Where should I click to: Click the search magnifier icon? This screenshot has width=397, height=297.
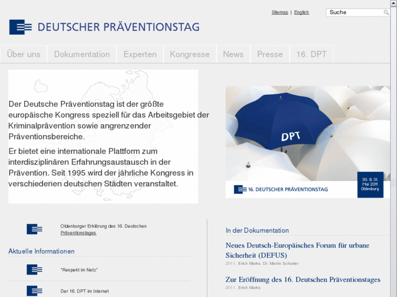386,13
